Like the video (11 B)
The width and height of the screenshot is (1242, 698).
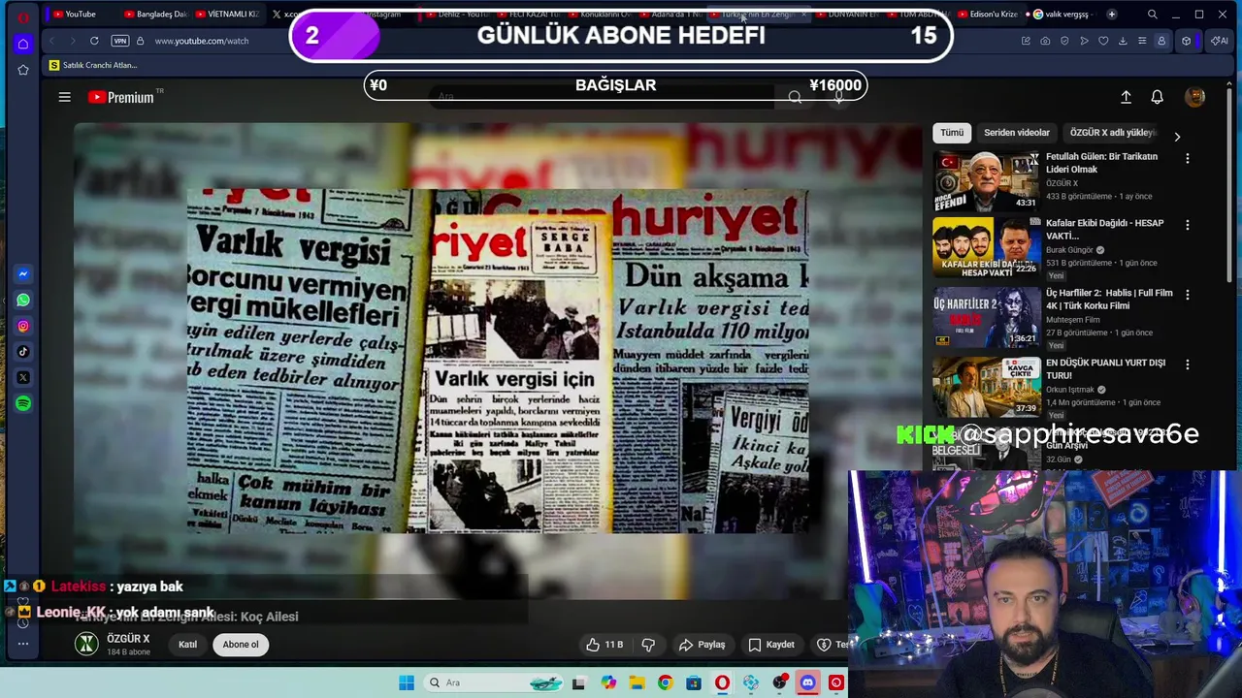coord(604,644)
